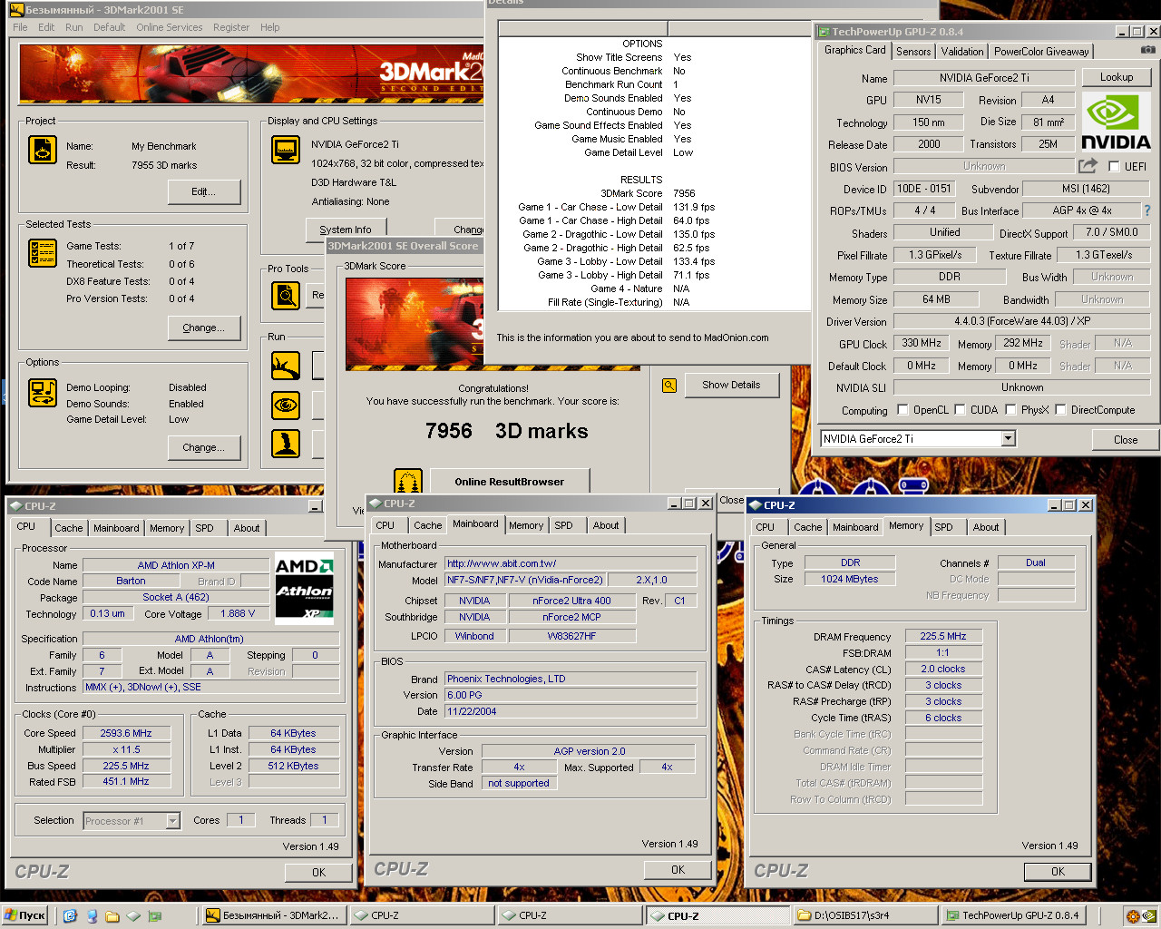The width and height of the screenshot is (1161, 929).
Task: Click the small magnifier icon beside Show Details
Action: 669,386
